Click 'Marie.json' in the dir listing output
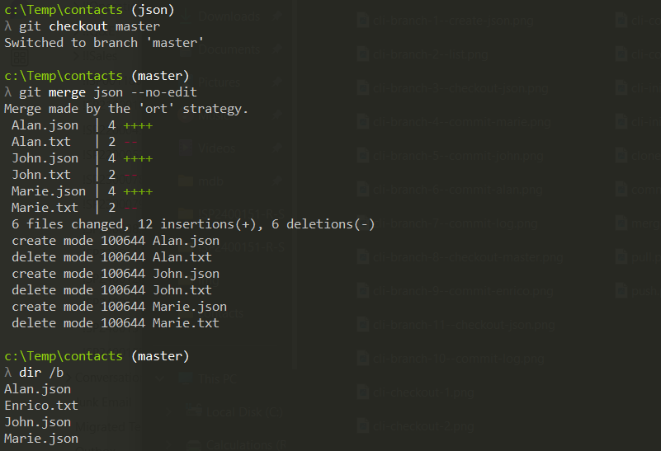 click(41, 439)
